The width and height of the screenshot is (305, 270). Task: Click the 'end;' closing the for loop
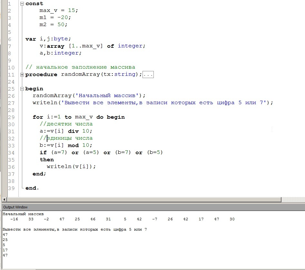(39, 174)
